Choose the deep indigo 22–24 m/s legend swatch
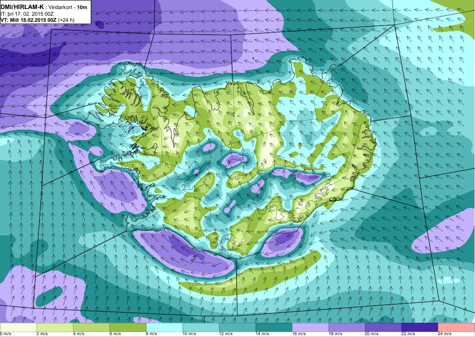The height and width of the screenshot is (337, 475). [420, 328]
